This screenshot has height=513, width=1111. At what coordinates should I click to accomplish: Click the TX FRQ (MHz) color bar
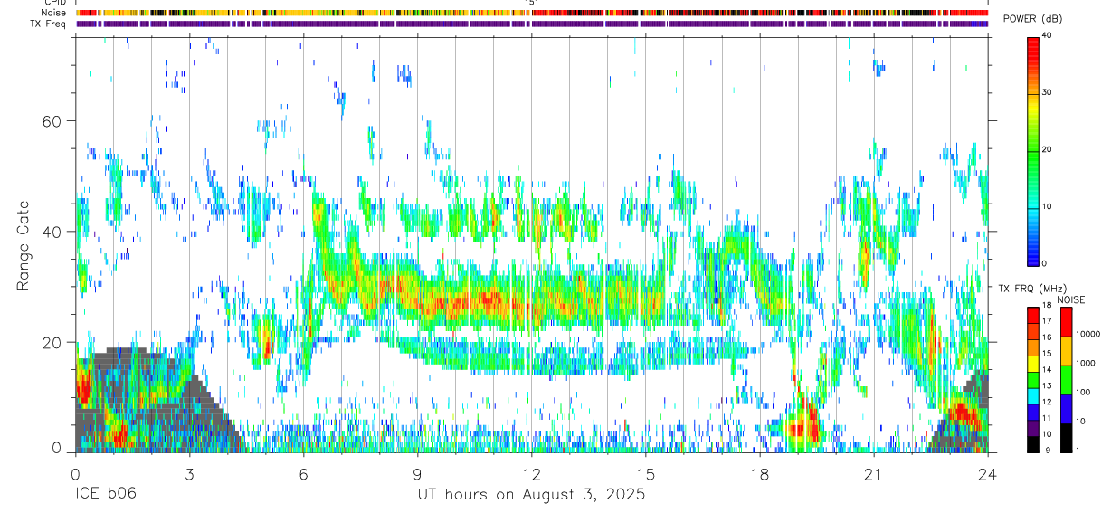1033,379
